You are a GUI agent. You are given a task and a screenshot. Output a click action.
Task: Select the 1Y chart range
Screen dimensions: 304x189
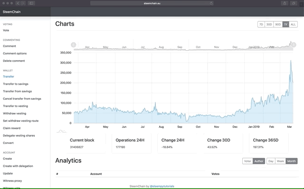click(286, 24)
